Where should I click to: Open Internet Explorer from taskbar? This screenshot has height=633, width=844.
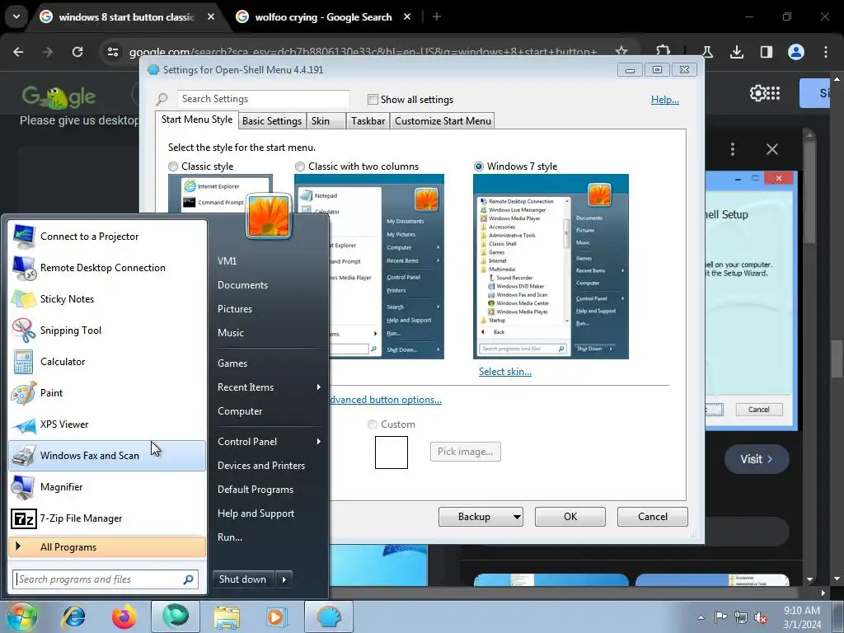(73, 617)
